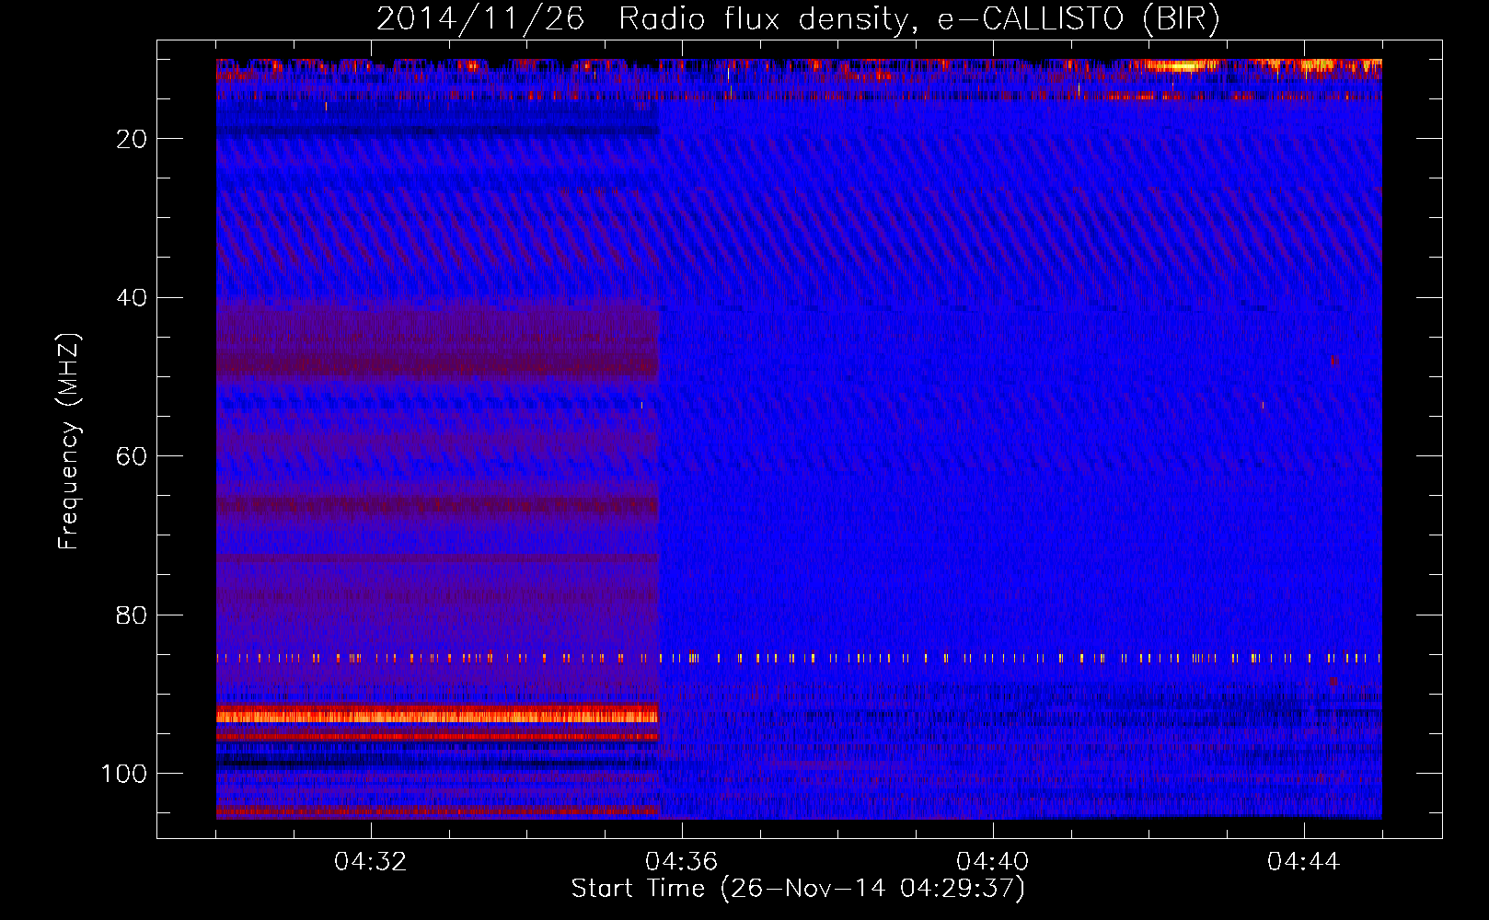Click the time tick label '04:32'
1489x920 pixels.
[371, 862]
